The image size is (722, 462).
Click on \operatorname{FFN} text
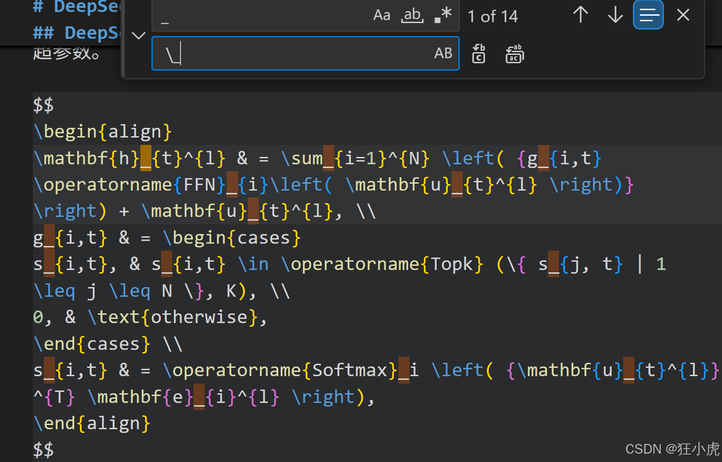pyautogui.click(x=130, y=185)
